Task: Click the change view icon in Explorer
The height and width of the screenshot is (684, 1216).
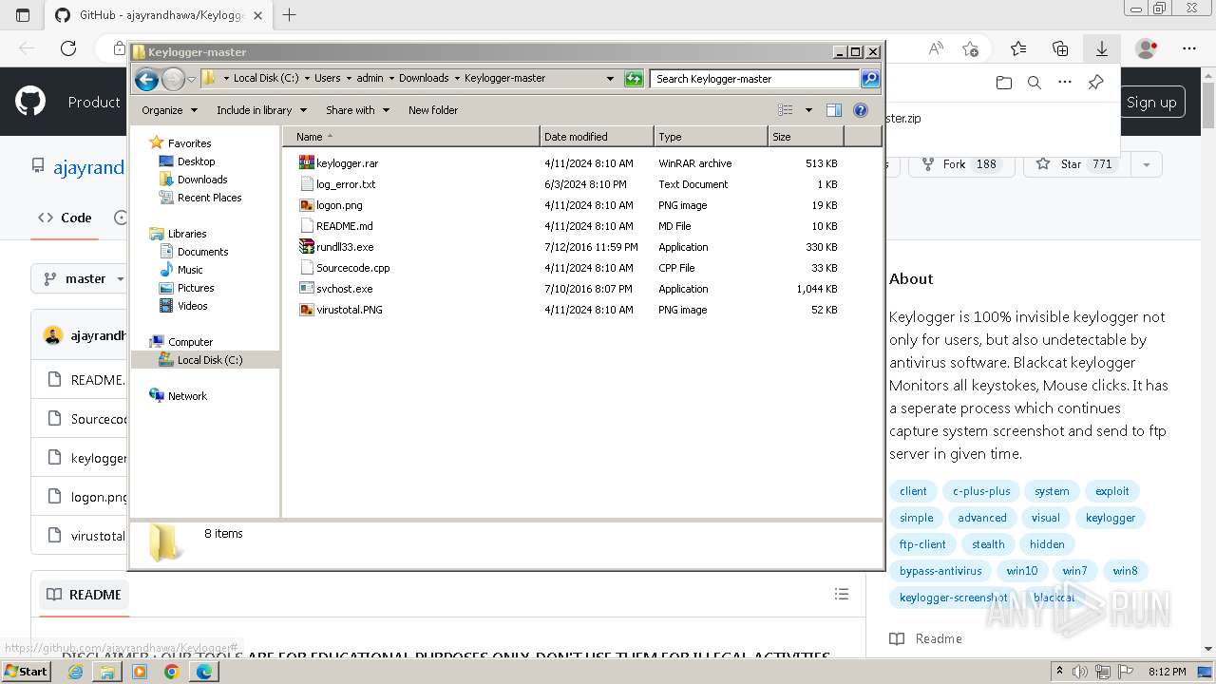Action: 786,110
